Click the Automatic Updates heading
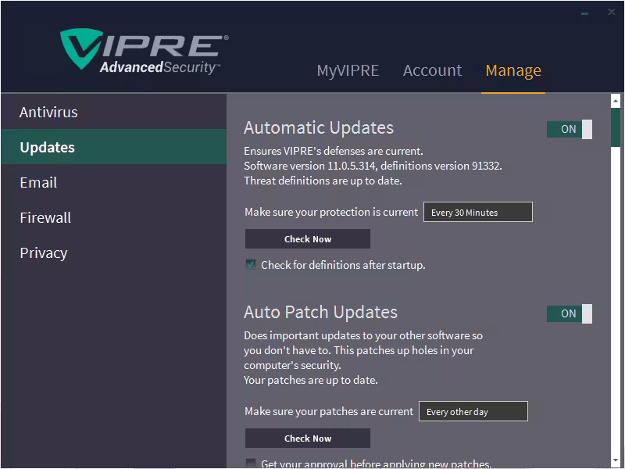This screenshot has width=625, height=469. pos(319,128)
